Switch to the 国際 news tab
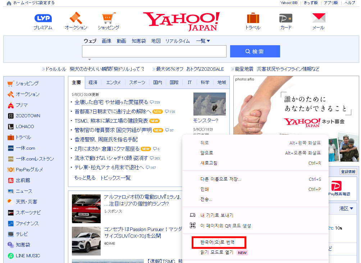Screen dimensions: 361x263 point(174,83)
